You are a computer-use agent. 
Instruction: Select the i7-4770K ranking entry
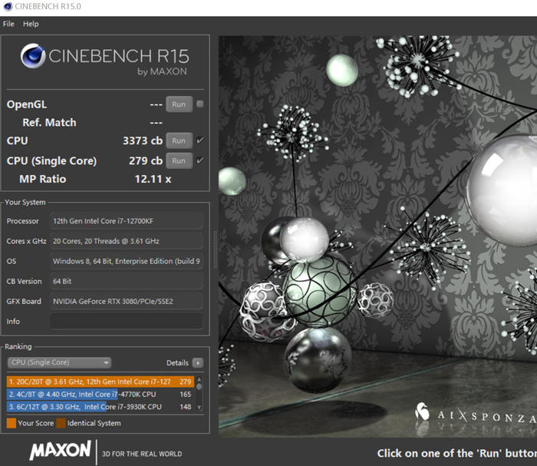pos(100,394)
